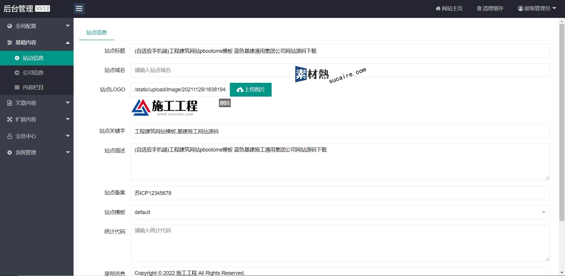Image resolution: width=565 pixels, height=276 pixels.
Task: Open the 文章内容 sidebar menu
Action: pos(37,103)
